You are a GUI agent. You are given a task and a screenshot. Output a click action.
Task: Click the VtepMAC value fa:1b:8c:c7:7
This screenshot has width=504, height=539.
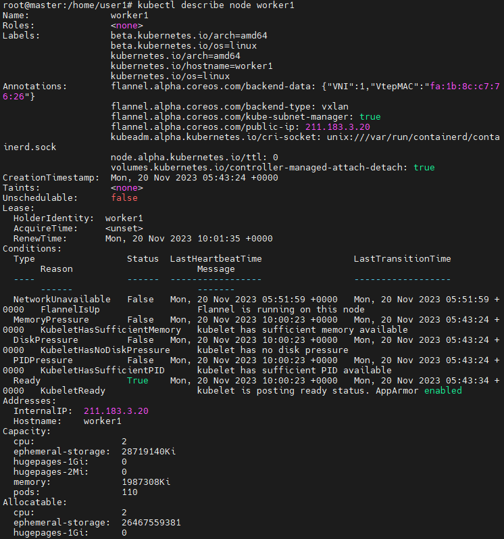(465, 87)
